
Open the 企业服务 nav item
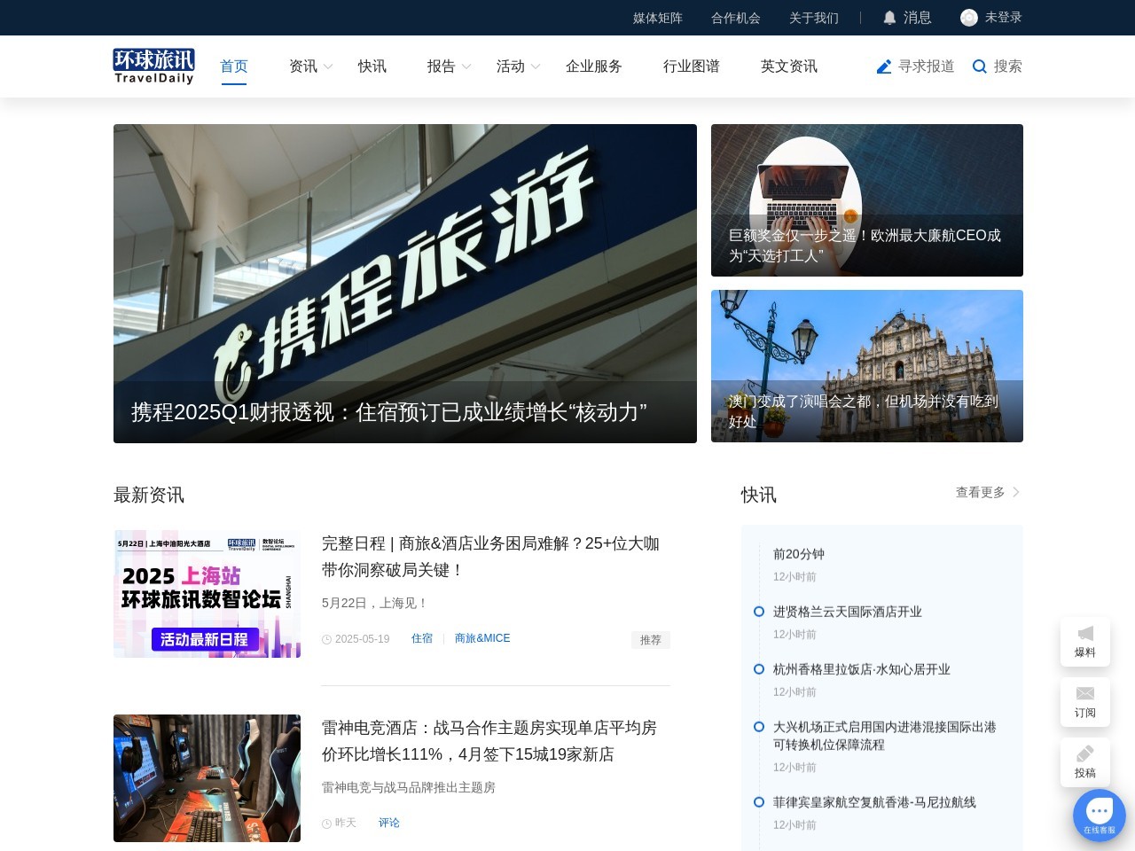594,66
